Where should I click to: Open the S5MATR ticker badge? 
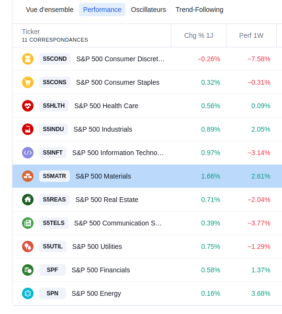point(55,176)
